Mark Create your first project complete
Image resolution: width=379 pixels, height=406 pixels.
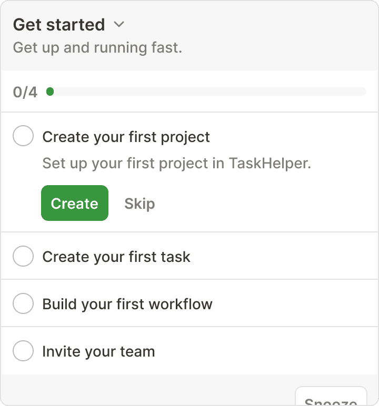click(x=23, y=137)
